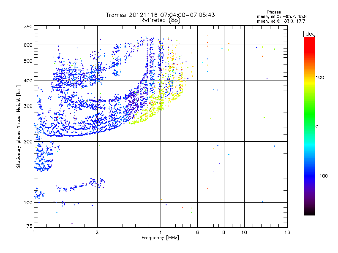Click the y-axis label '500'

(x=28, y=61)
